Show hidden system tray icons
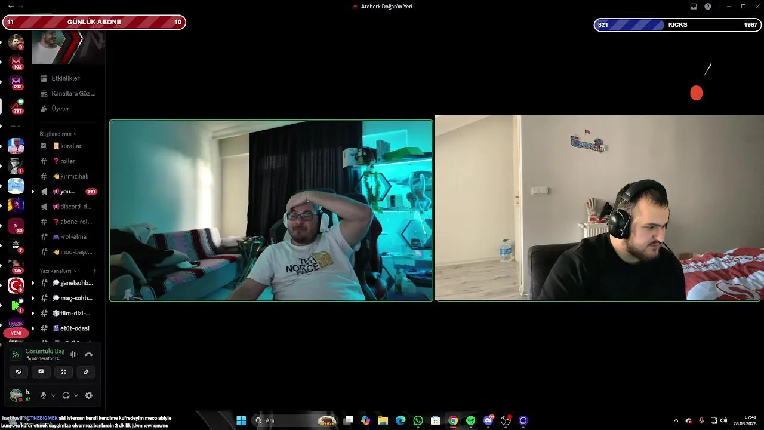Image resolution: width=764 pixels, height=430 pixels. (x=676, y=420)
